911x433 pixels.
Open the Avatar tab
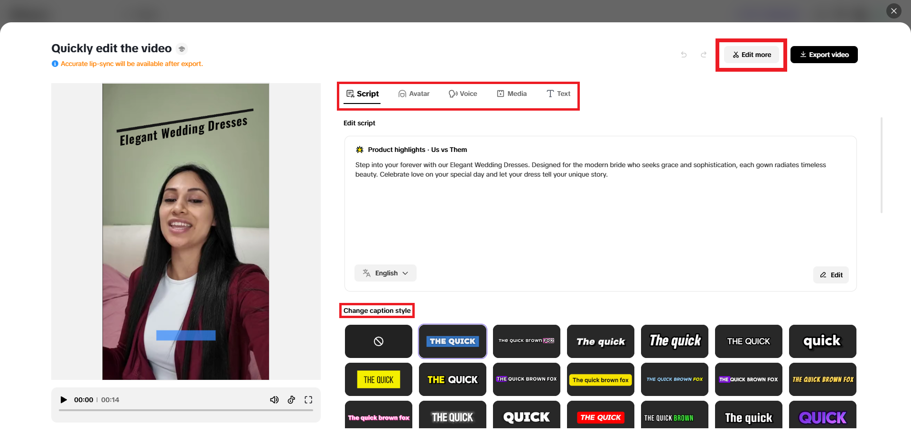414,94
